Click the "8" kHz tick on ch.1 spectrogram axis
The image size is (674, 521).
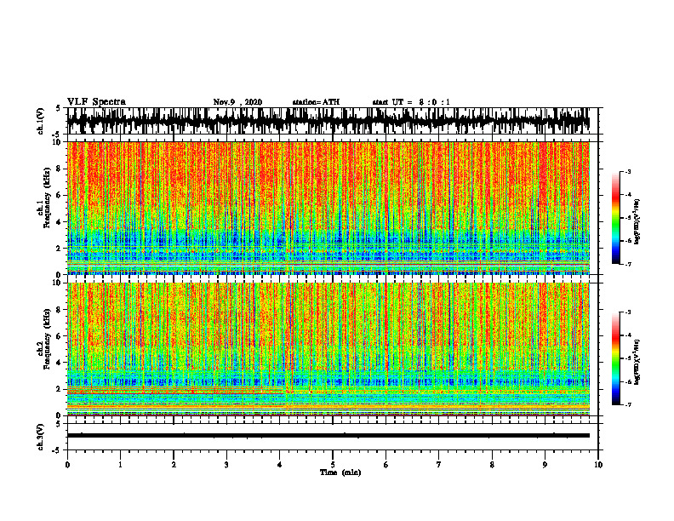pos(59,169)
